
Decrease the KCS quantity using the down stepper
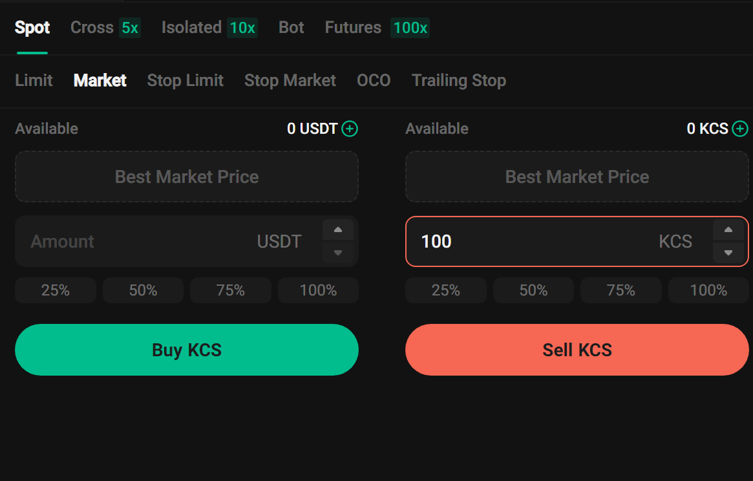click(x=728, y=253)
